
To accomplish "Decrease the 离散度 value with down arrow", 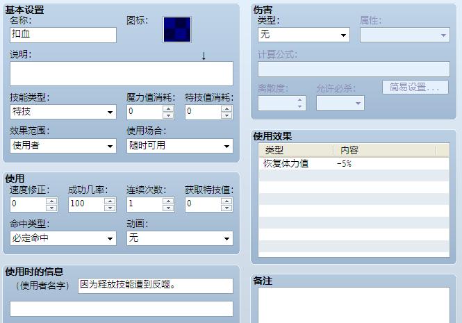I will [x=299, y=106].
